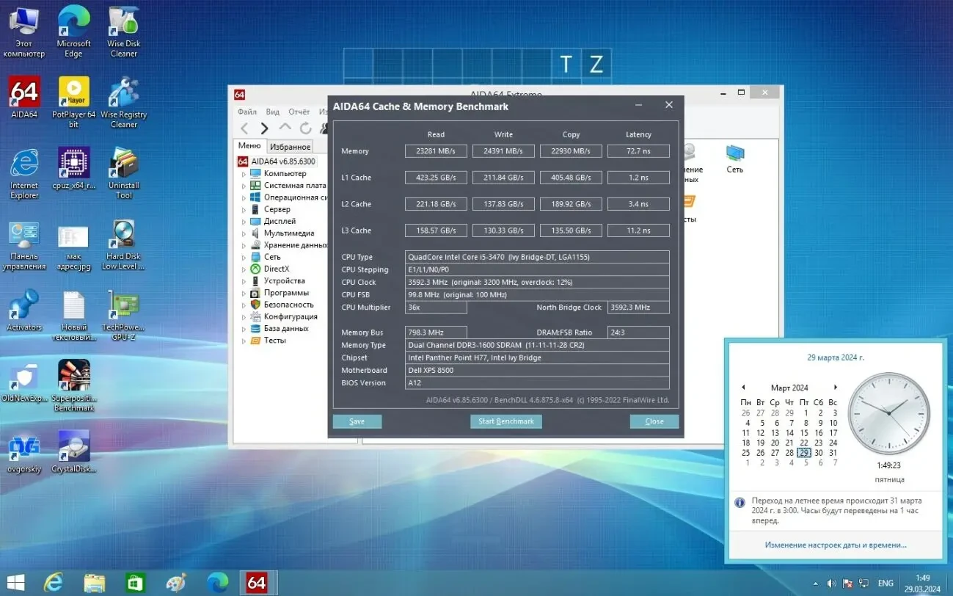The height and width of the screenshot is (596, 953).
Task: Go to previous month in the calendar
Action: 743,387
